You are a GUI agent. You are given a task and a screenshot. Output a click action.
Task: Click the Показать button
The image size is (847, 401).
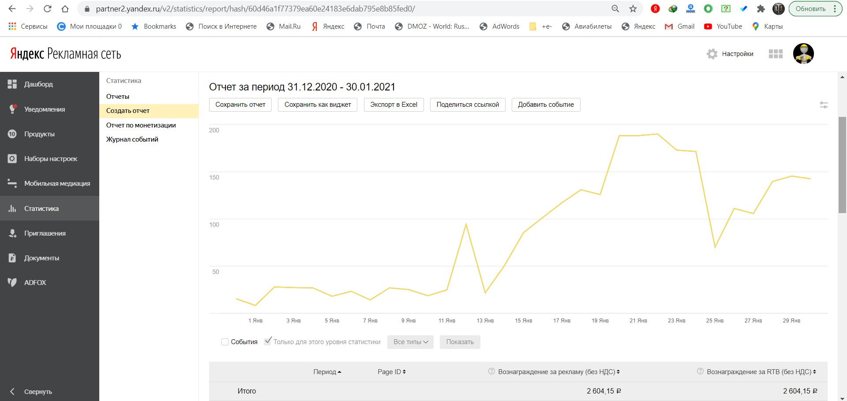click(x=460, y=342)
